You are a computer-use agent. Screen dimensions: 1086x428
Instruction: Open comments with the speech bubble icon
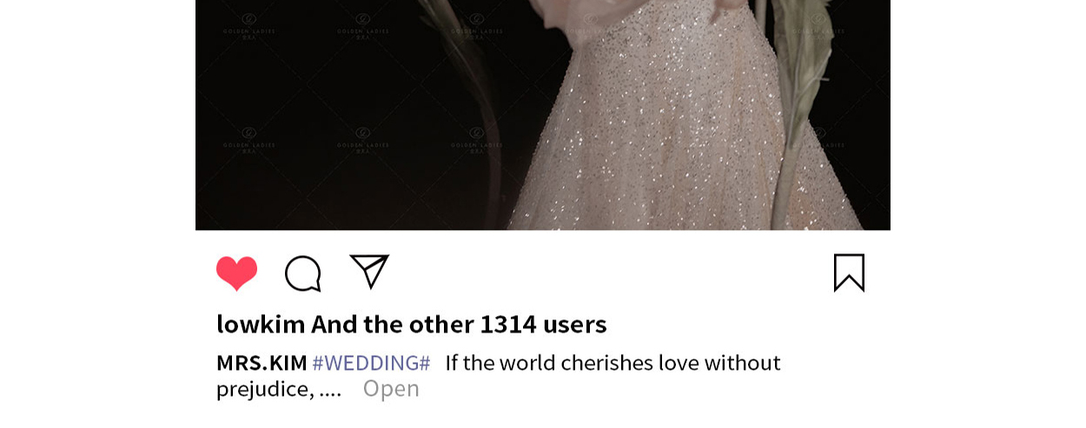303,273
